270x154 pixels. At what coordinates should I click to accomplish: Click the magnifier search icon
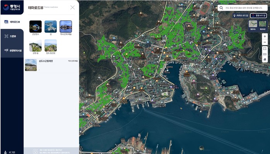click(221, 8)
